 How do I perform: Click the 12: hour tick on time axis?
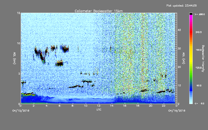99,106
